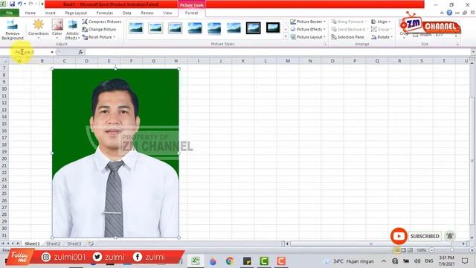476x268 pixels.
Task: Open the Customize Quick Access Toolbar arrow
Action: pyautogui.click(x=42, y=4)
